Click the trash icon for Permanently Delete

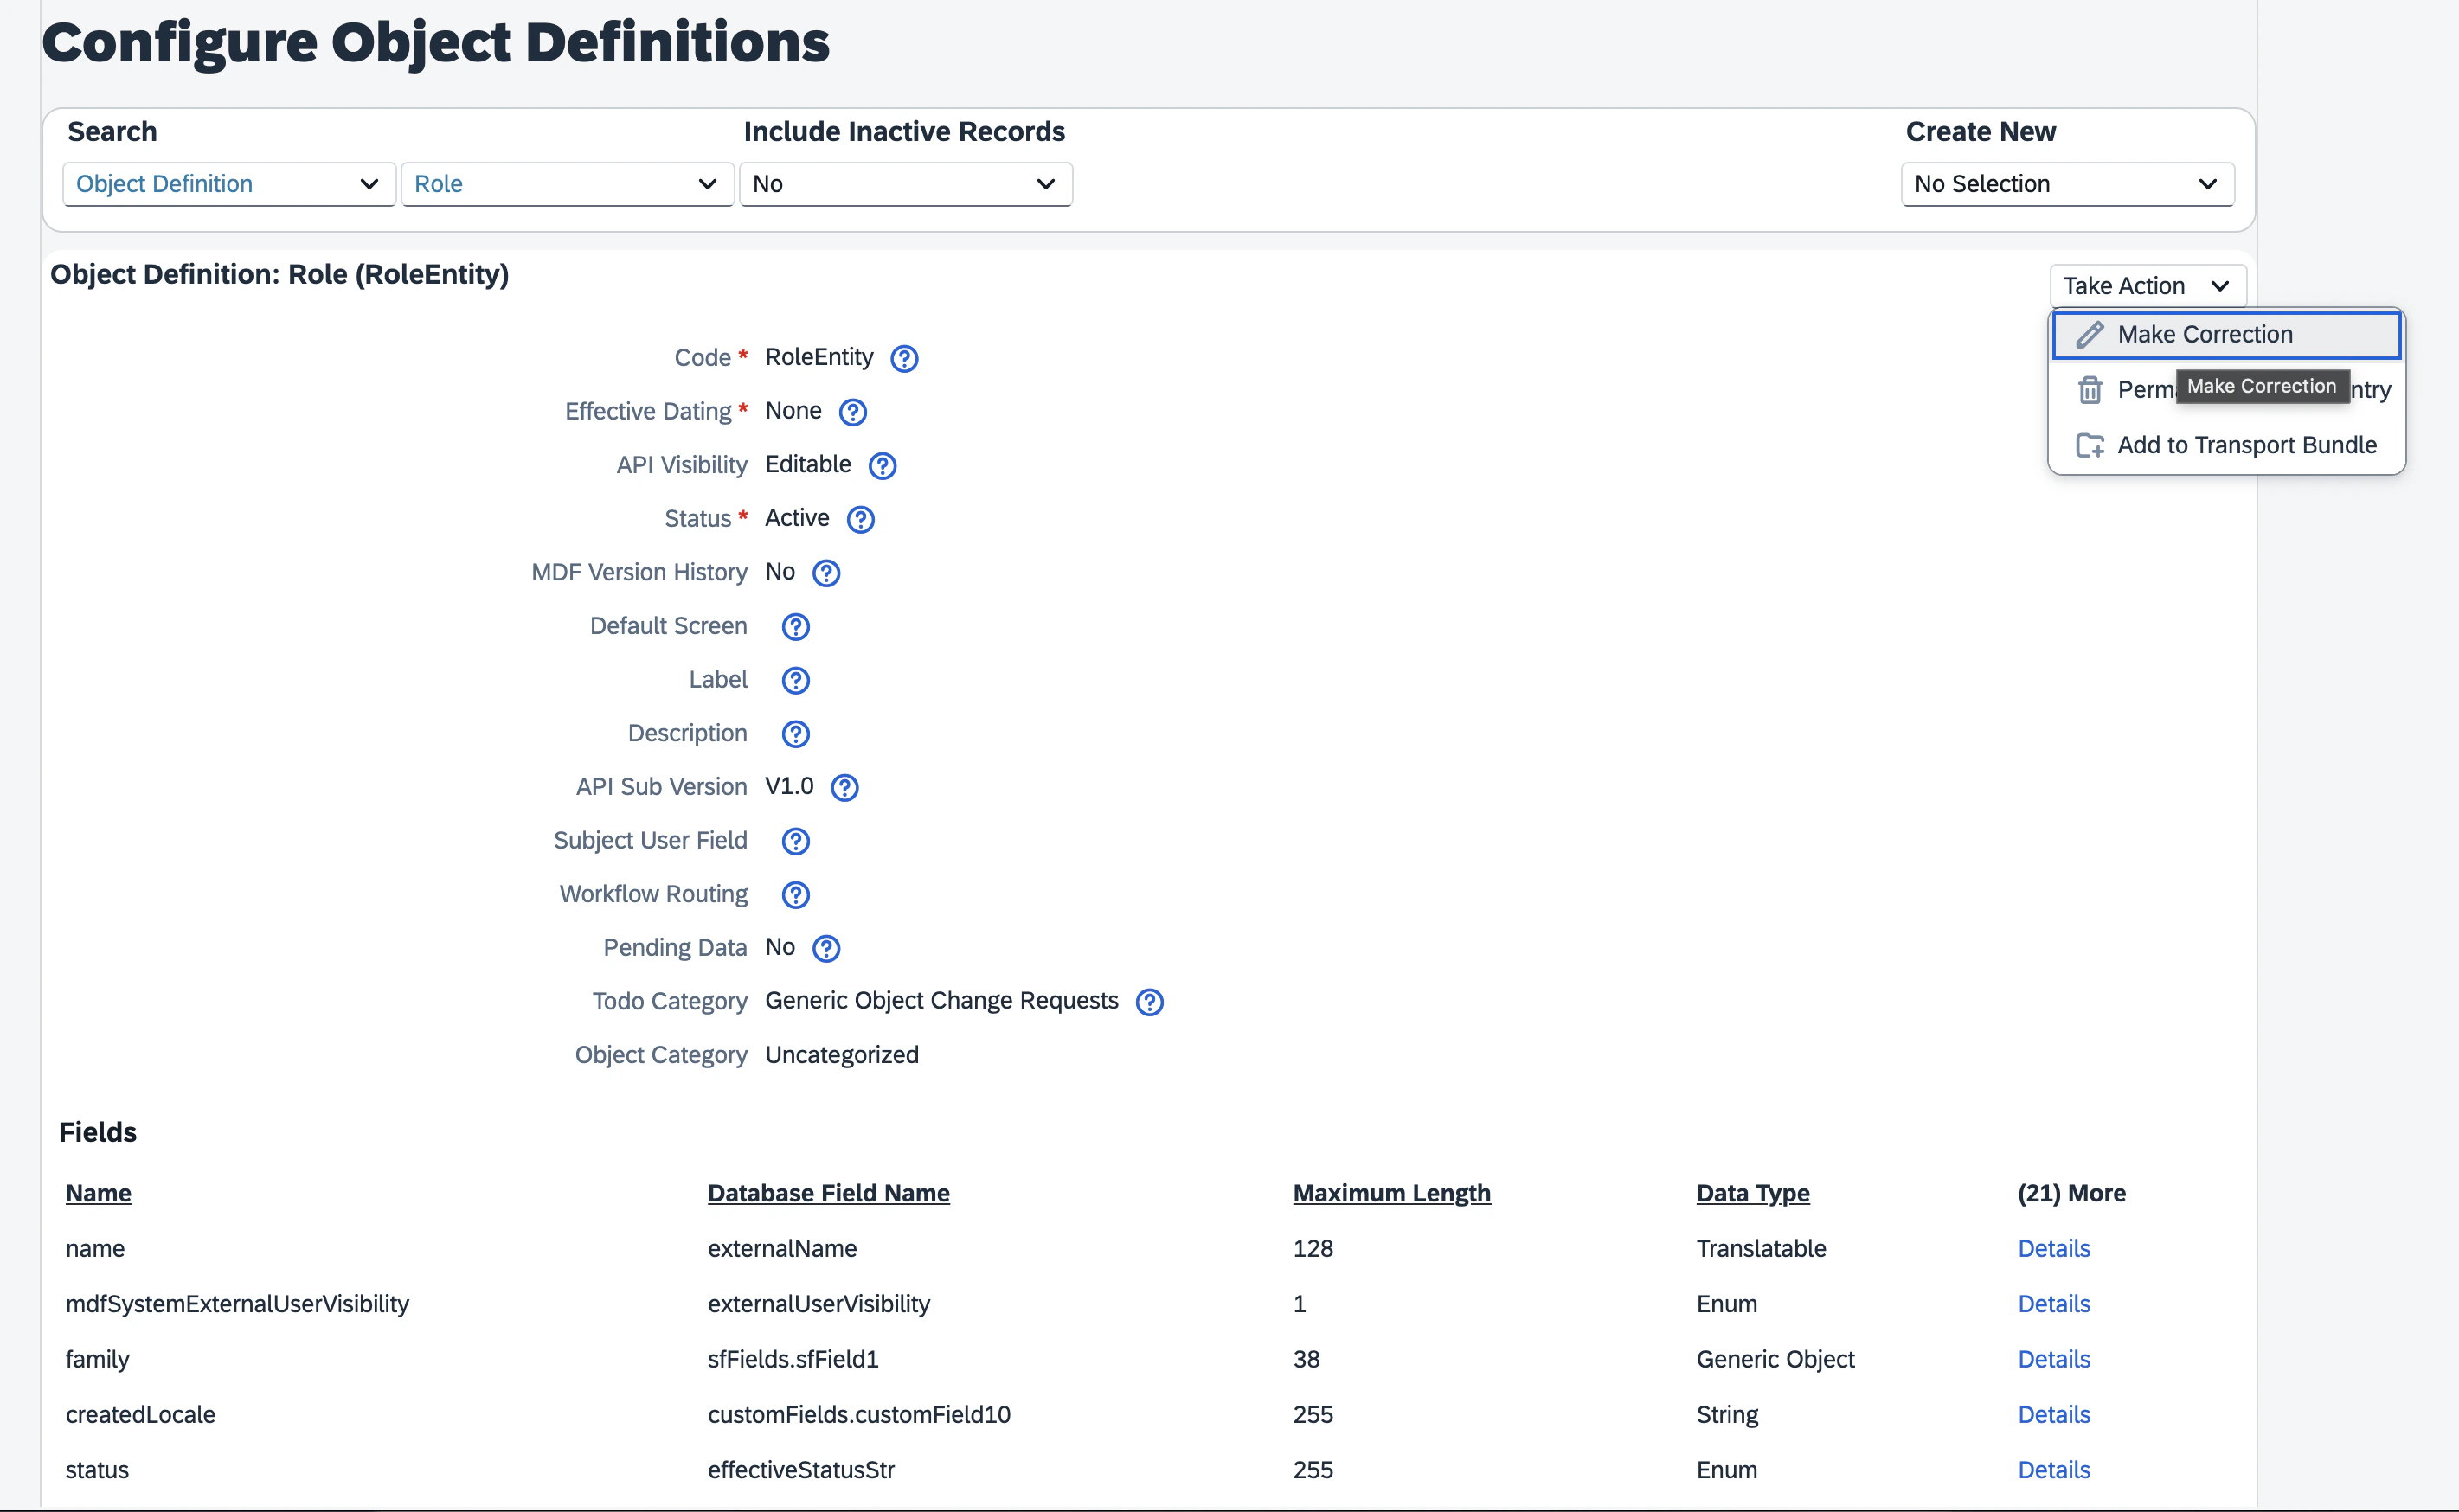coord(2090,389)
